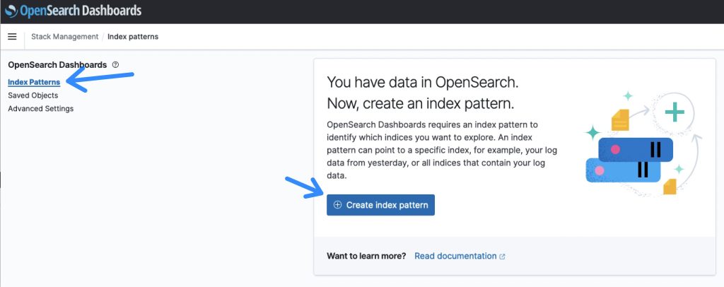Click the help question mark icon
Image resolution: width=724 pixels, height=287 pixels.
point(115,64)
